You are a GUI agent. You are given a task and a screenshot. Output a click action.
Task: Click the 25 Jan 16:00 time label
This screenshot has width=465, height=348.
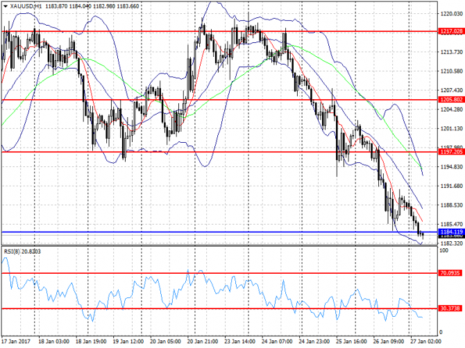[350, 342]
